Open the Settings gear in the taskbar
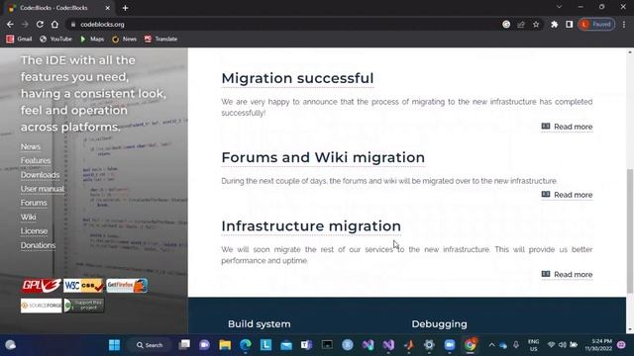This screenshot has width=634, height=356. point(429,345)
